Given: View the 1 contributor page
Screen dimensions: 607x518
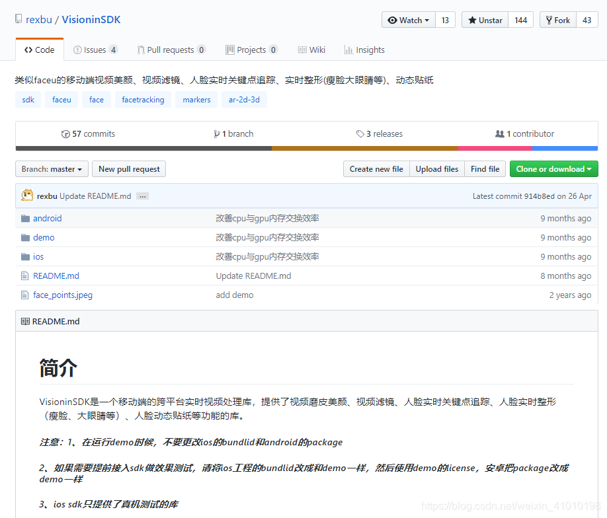Looking at the screenshot, I should 524,134.
